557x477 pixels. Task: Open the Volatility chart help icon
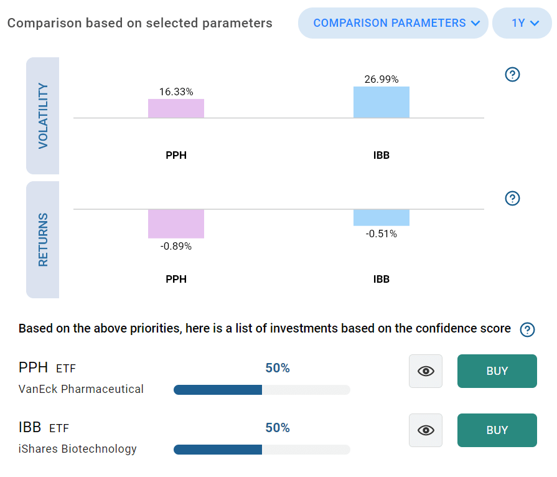point(512,75)
